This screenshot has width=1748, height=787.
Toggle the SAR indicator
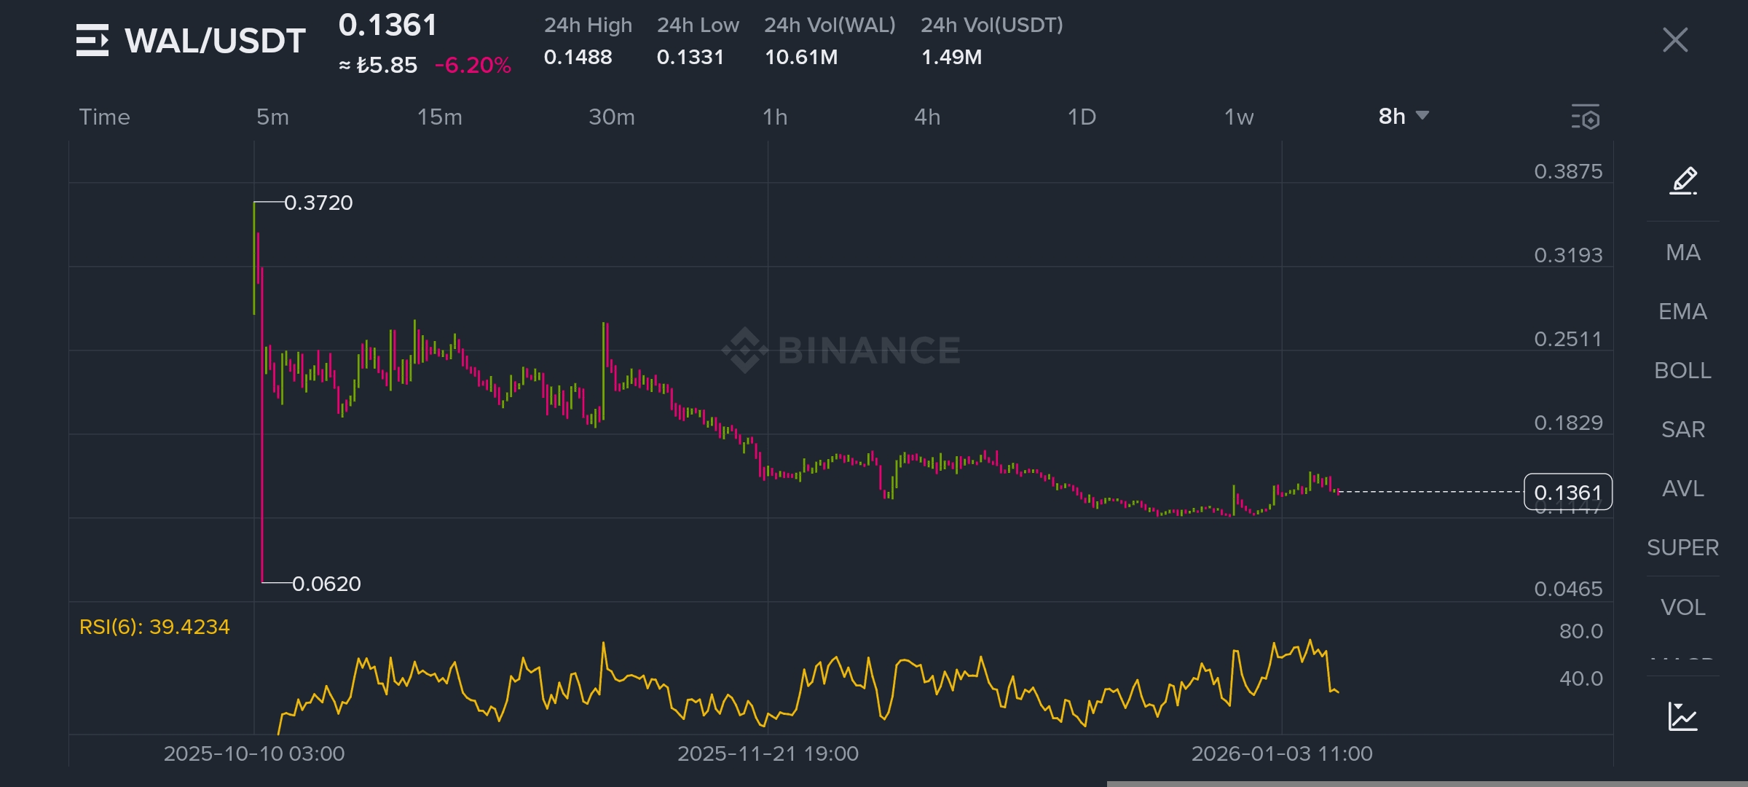(1682, 430)
